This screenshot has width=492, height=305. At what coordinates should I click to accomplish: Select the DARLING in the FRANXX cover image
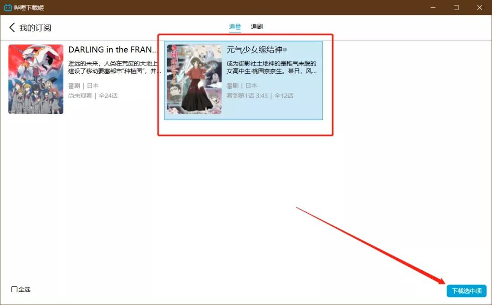pos(36,79)
